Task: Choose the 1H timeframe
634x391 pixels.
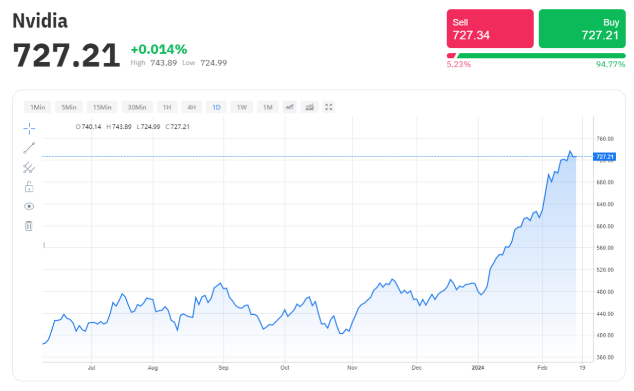Action: pyautogui.click(x=167, y=107)
